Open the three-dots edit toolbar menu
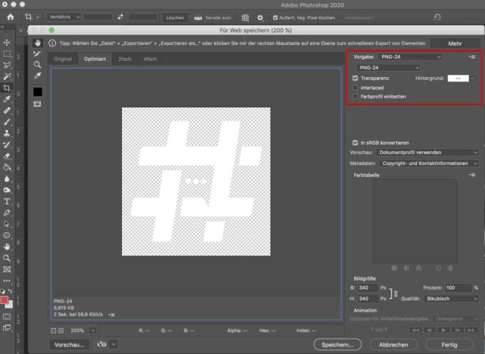The width and height of the screenshot is (485, 354). tap(7, 281)
